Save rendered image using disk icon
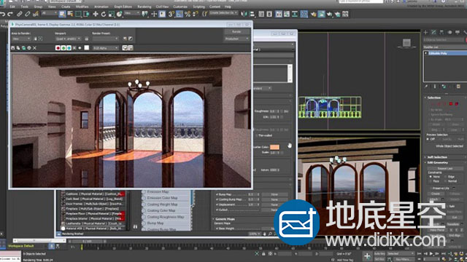Viewport: 467px width, 262px height. coord(13,48)
